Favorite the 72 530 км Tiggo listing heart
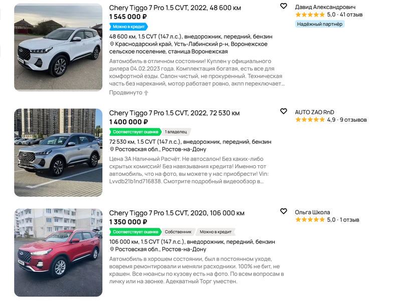The image size is (401, 303). pos(283,111)
